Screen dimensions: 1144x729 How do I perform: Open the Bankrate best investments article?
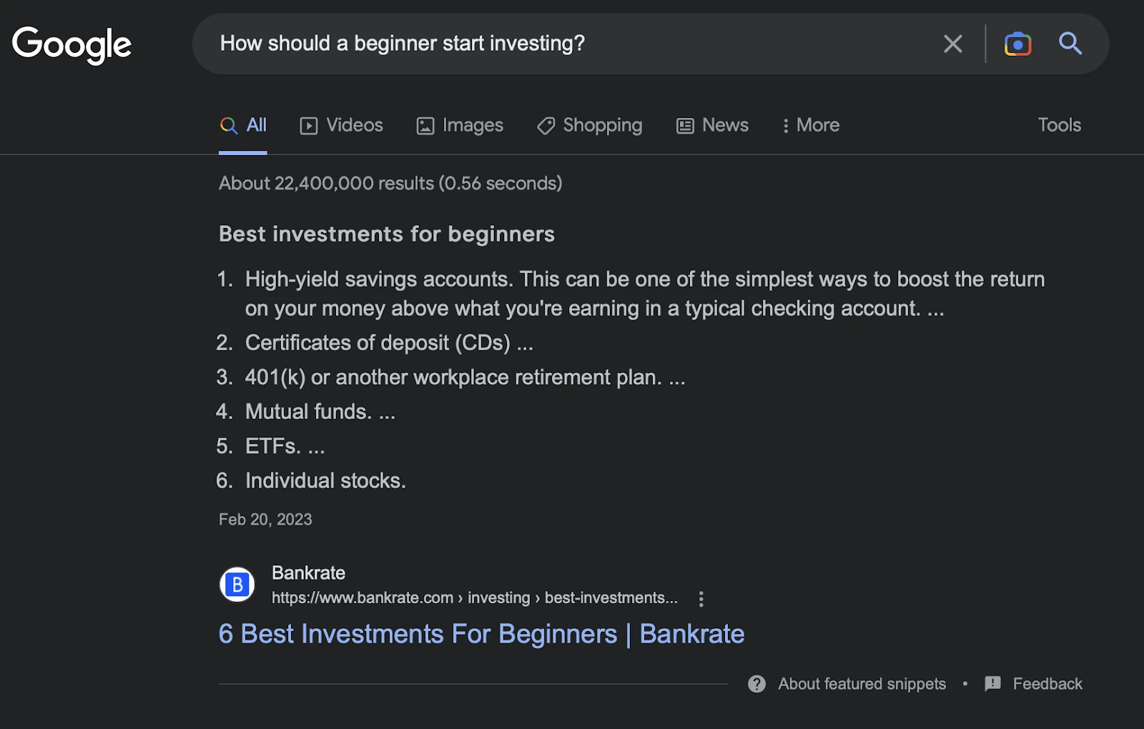(481, 633)
